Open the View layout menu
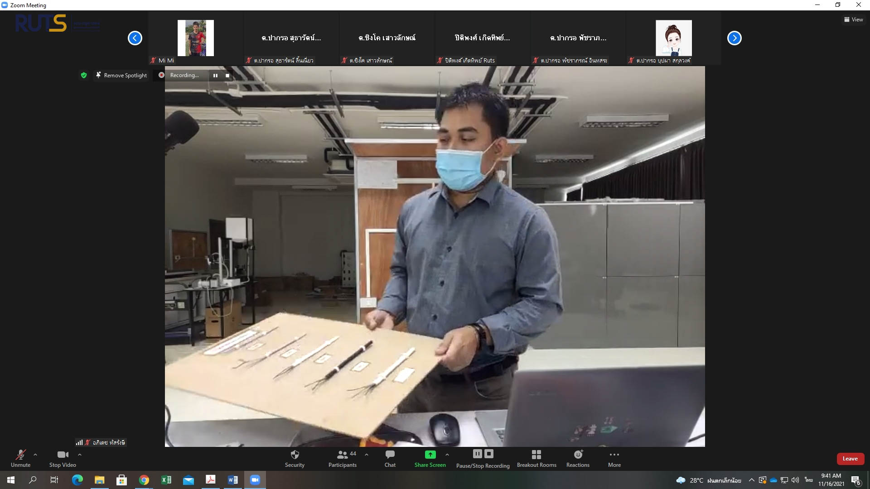Screen dimensions: 870x489 pyautogui.click(x=854, y=19)
